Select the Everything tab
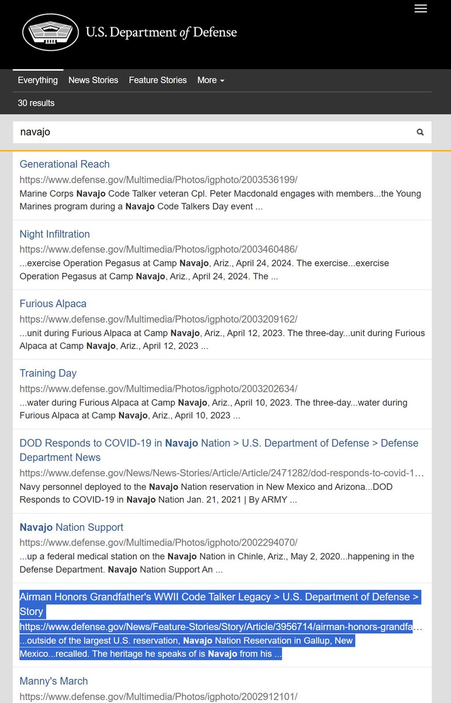 (x=38, y=80)
